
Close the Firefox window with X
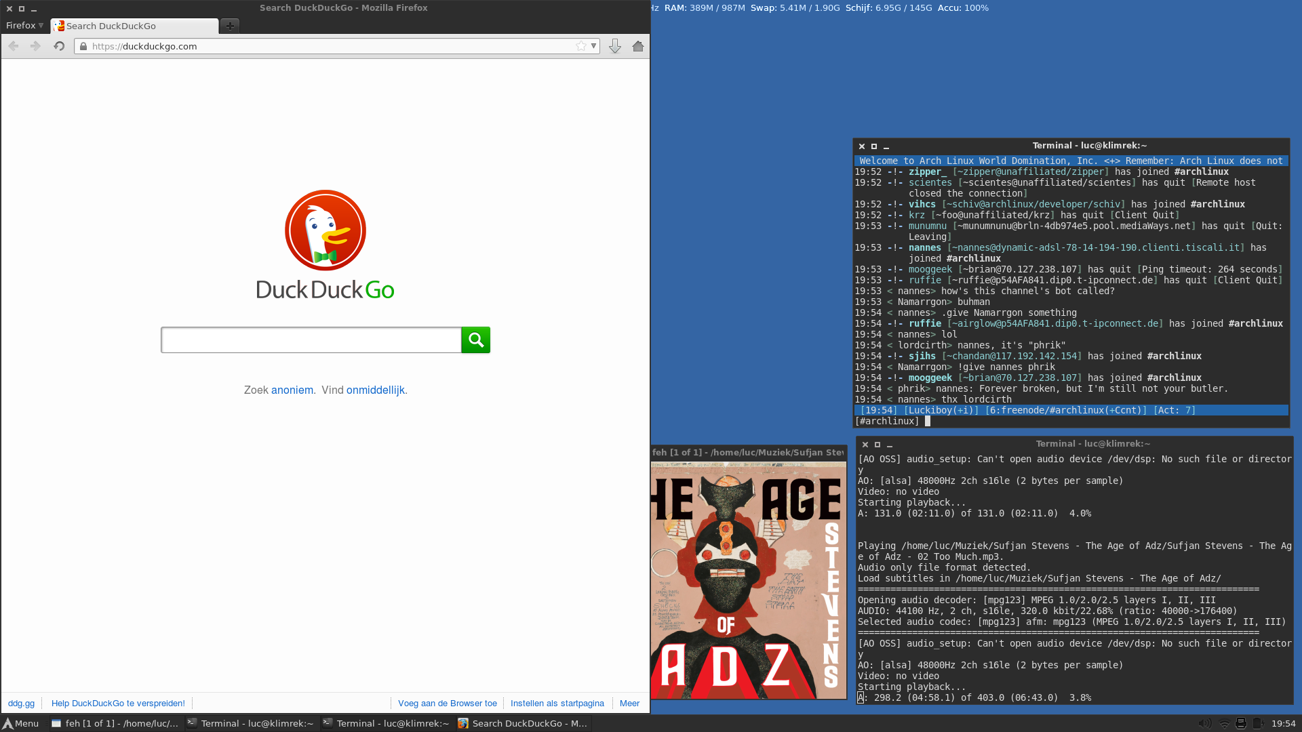(x=9, y=8)
